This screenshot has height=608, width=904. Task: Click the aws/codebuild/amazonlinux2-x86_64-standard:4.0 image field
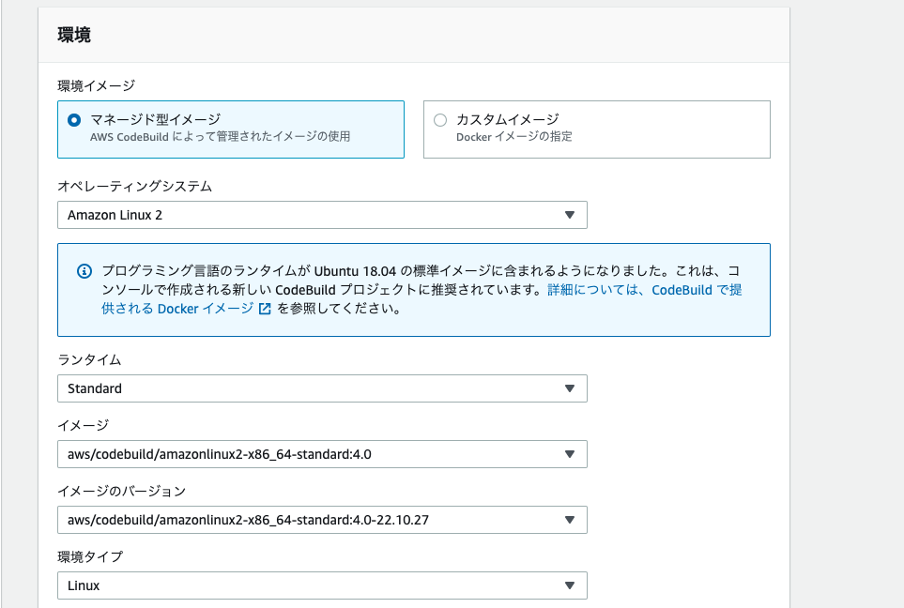click(319, 454)
